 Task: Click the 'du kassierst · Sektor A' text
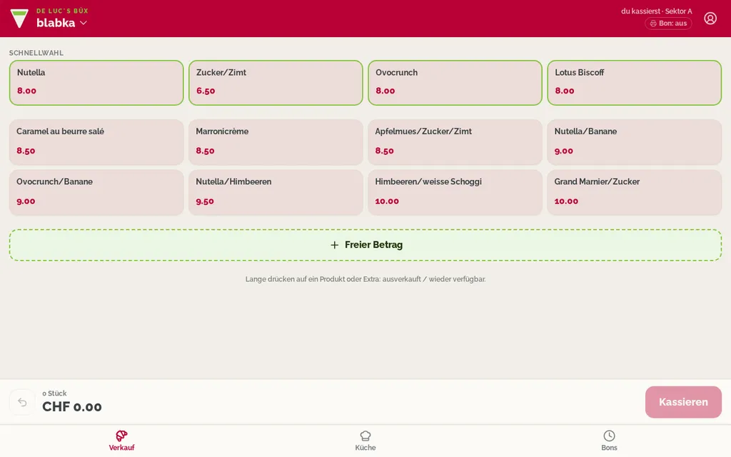click(x=657, y=11)
